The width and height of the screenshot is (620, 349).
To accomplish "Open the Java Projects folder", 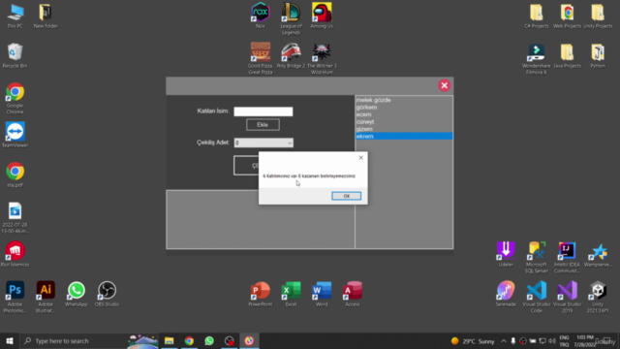I will click(x=567, y=55).
